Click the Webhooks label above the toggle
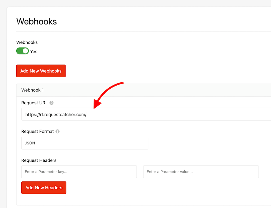The width and height of the screenshot is (271, 208). [27, 42]
